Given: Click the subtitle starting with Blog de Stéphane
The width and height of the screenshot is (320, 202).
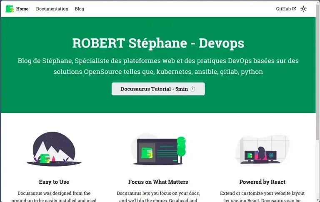Looking at the screenshot, I should click(158, 66).
